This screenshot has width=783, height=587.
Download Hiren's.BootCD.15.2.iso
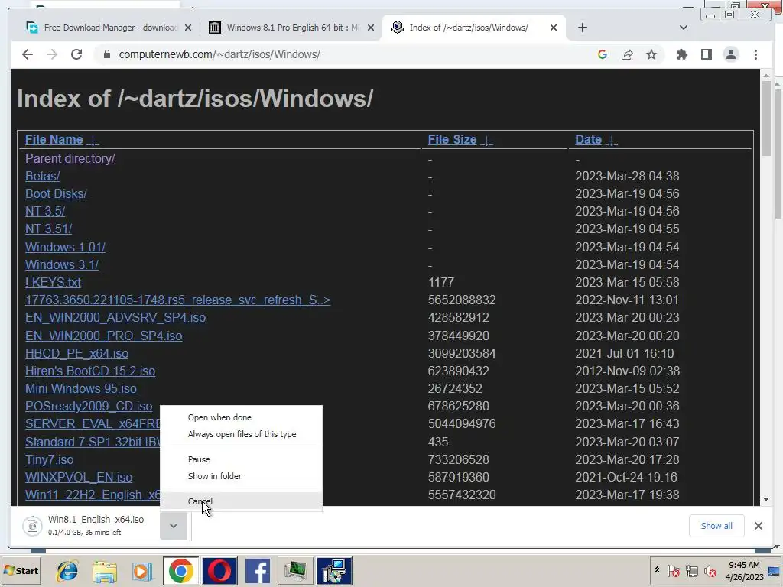90,371
